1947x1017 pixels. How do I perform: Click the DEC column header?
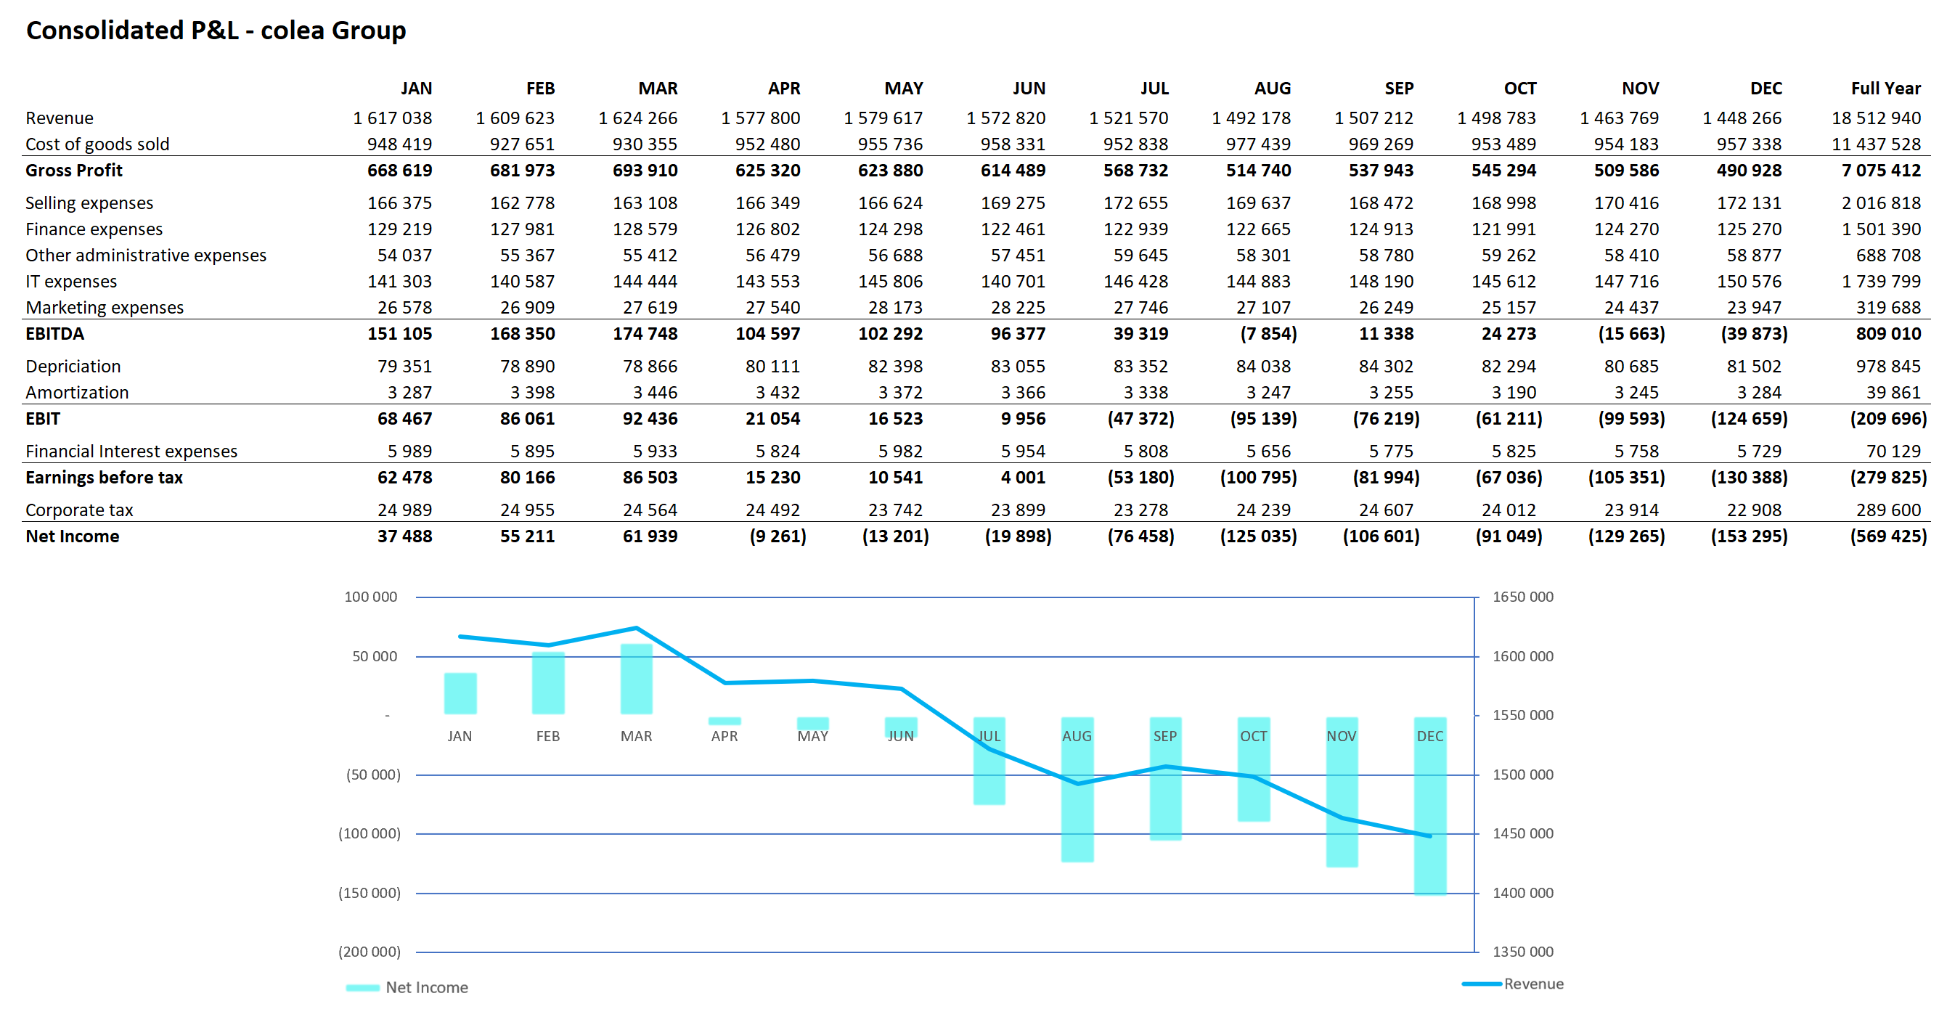[1766, 89]
